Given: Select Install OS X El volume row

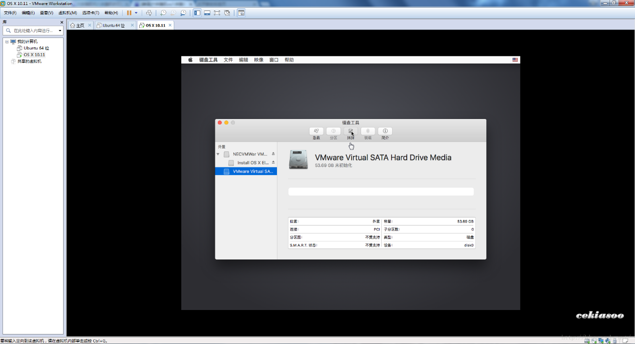Looking at the screenshot, I should pyautogui.click(x=246, y=162).
